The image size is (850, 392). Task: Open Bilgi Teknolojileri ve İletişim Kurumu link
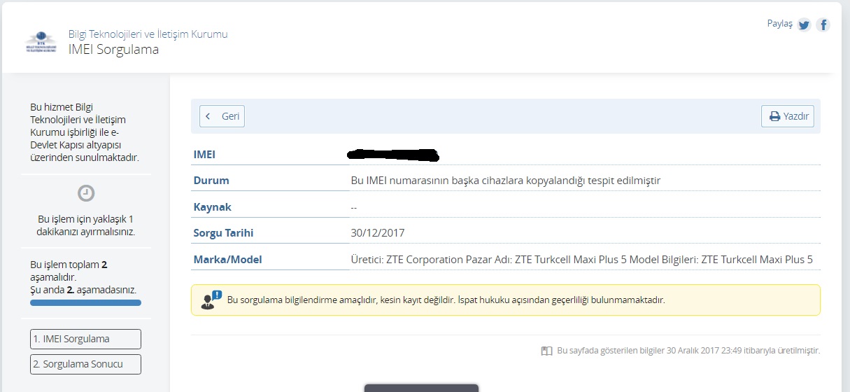coord(148,34)
